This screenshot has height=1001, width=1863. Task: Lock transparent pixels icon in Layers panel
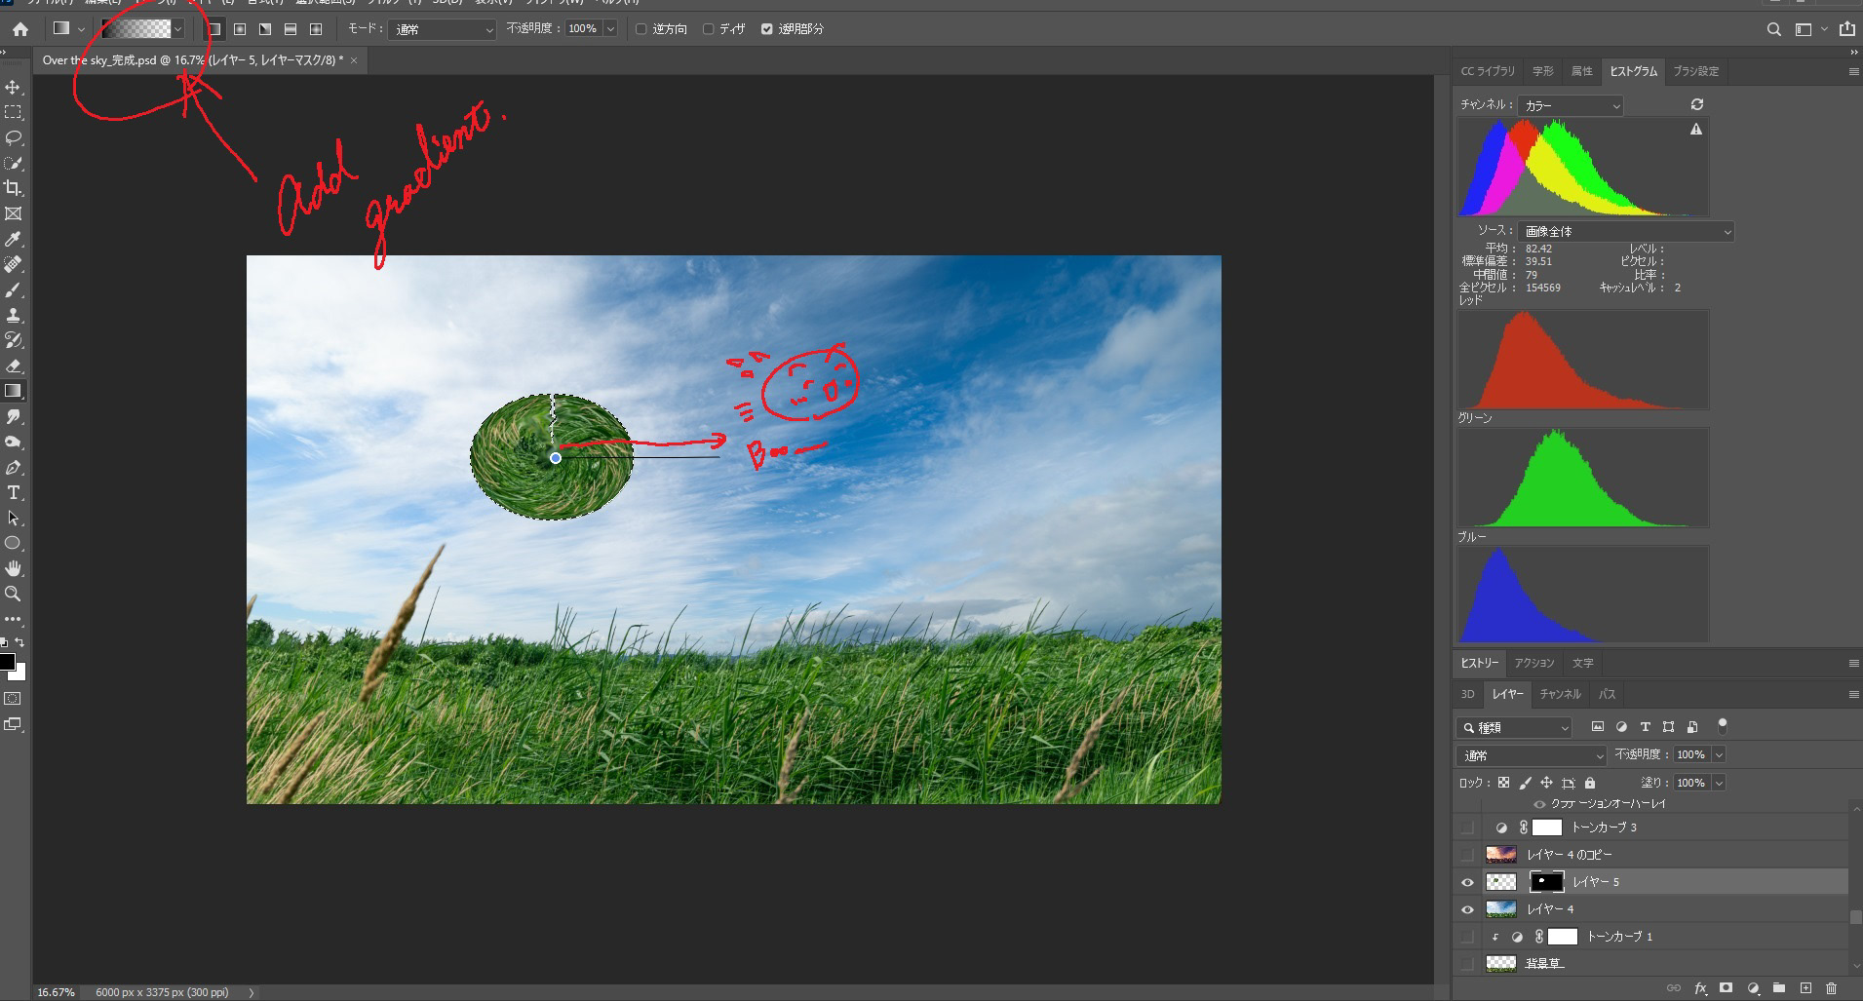click(x=1504, y=783)
